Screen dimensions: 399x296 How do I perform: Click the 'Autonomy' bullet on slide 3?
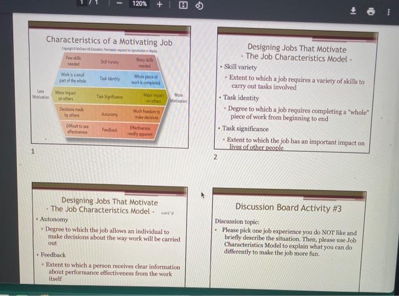coord(54,219)
